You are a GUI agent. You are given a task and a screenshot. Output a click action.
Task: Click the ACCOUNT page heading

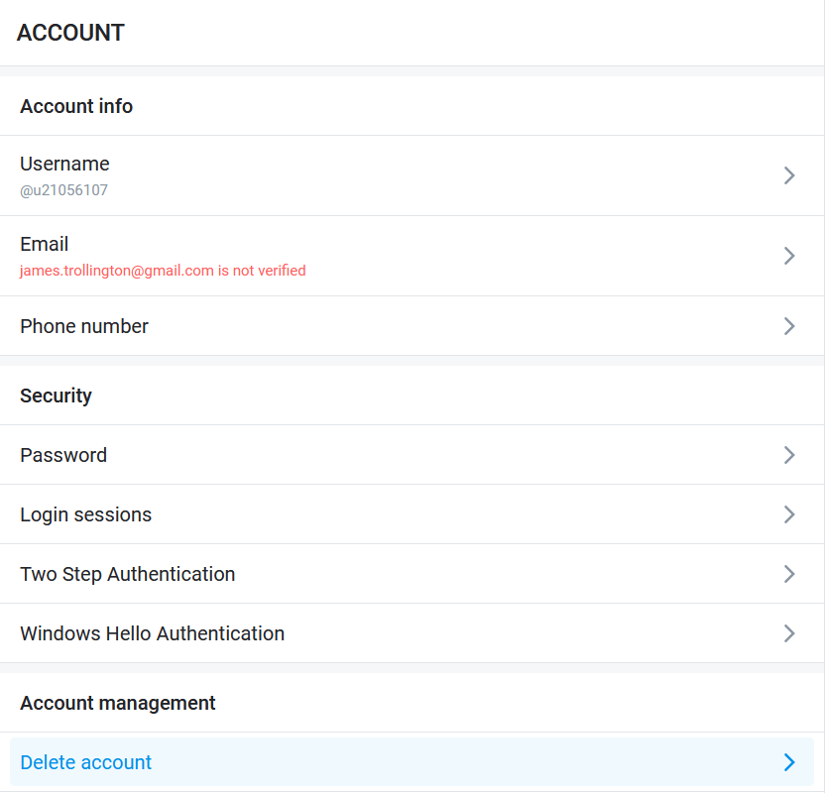pyautogui.click(x=70, y=33)
